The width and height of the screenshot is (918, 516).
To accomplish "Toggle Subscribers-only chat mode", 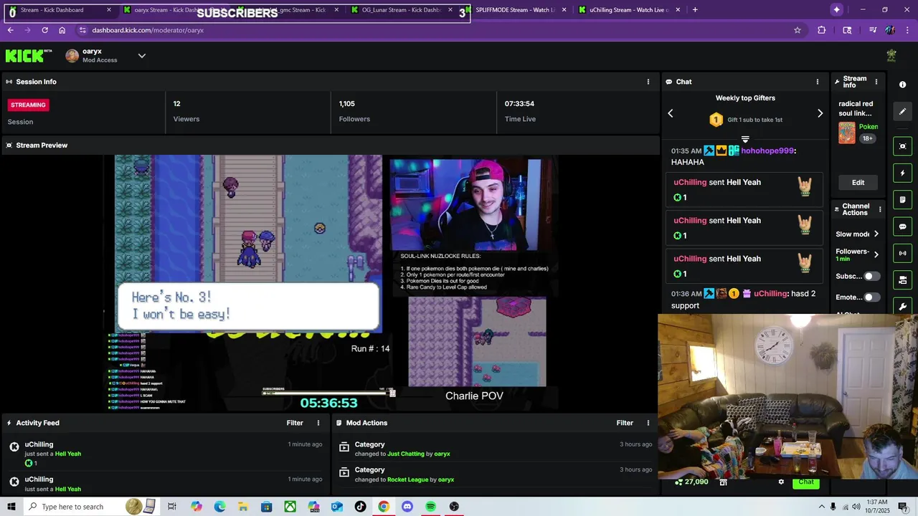I will (x=871, y=276).
